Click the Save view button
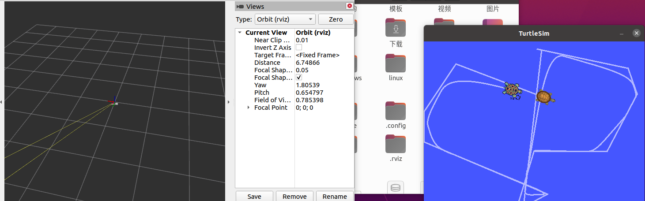Screen dimensions: 645x201 pos(254,196)
